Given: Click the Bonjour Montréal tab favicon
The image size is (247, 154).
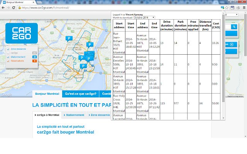Looking at the screenshot, I should coord(4,2).
